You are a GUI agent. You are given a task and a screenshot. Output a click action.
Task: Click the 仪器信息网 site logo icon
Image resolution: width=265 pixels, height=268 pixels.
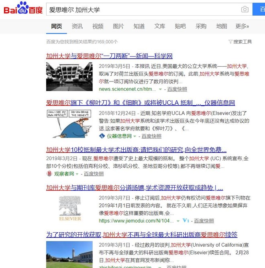102,136
